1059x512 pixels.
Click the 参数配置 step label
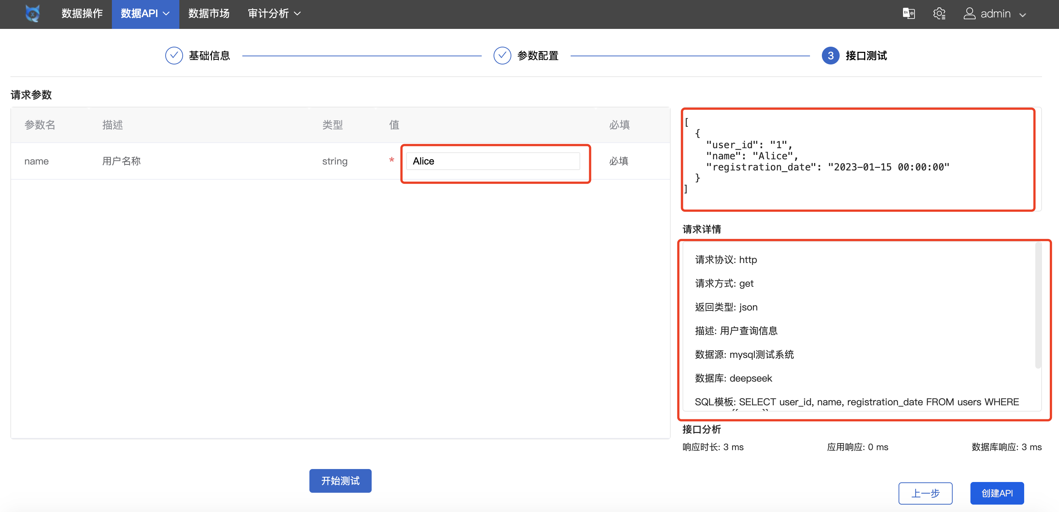538,56
